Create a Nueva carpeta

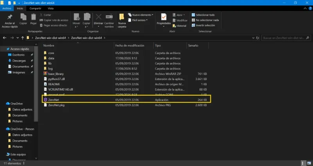tap(122, 21)
